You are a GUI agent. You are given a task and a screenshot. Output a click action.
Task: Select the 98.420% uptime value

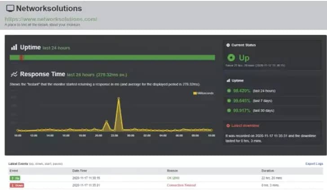point(242,91)
